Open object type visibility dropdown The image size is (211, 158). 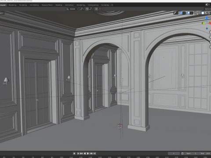pyautogui.click(x=176, y=13)
